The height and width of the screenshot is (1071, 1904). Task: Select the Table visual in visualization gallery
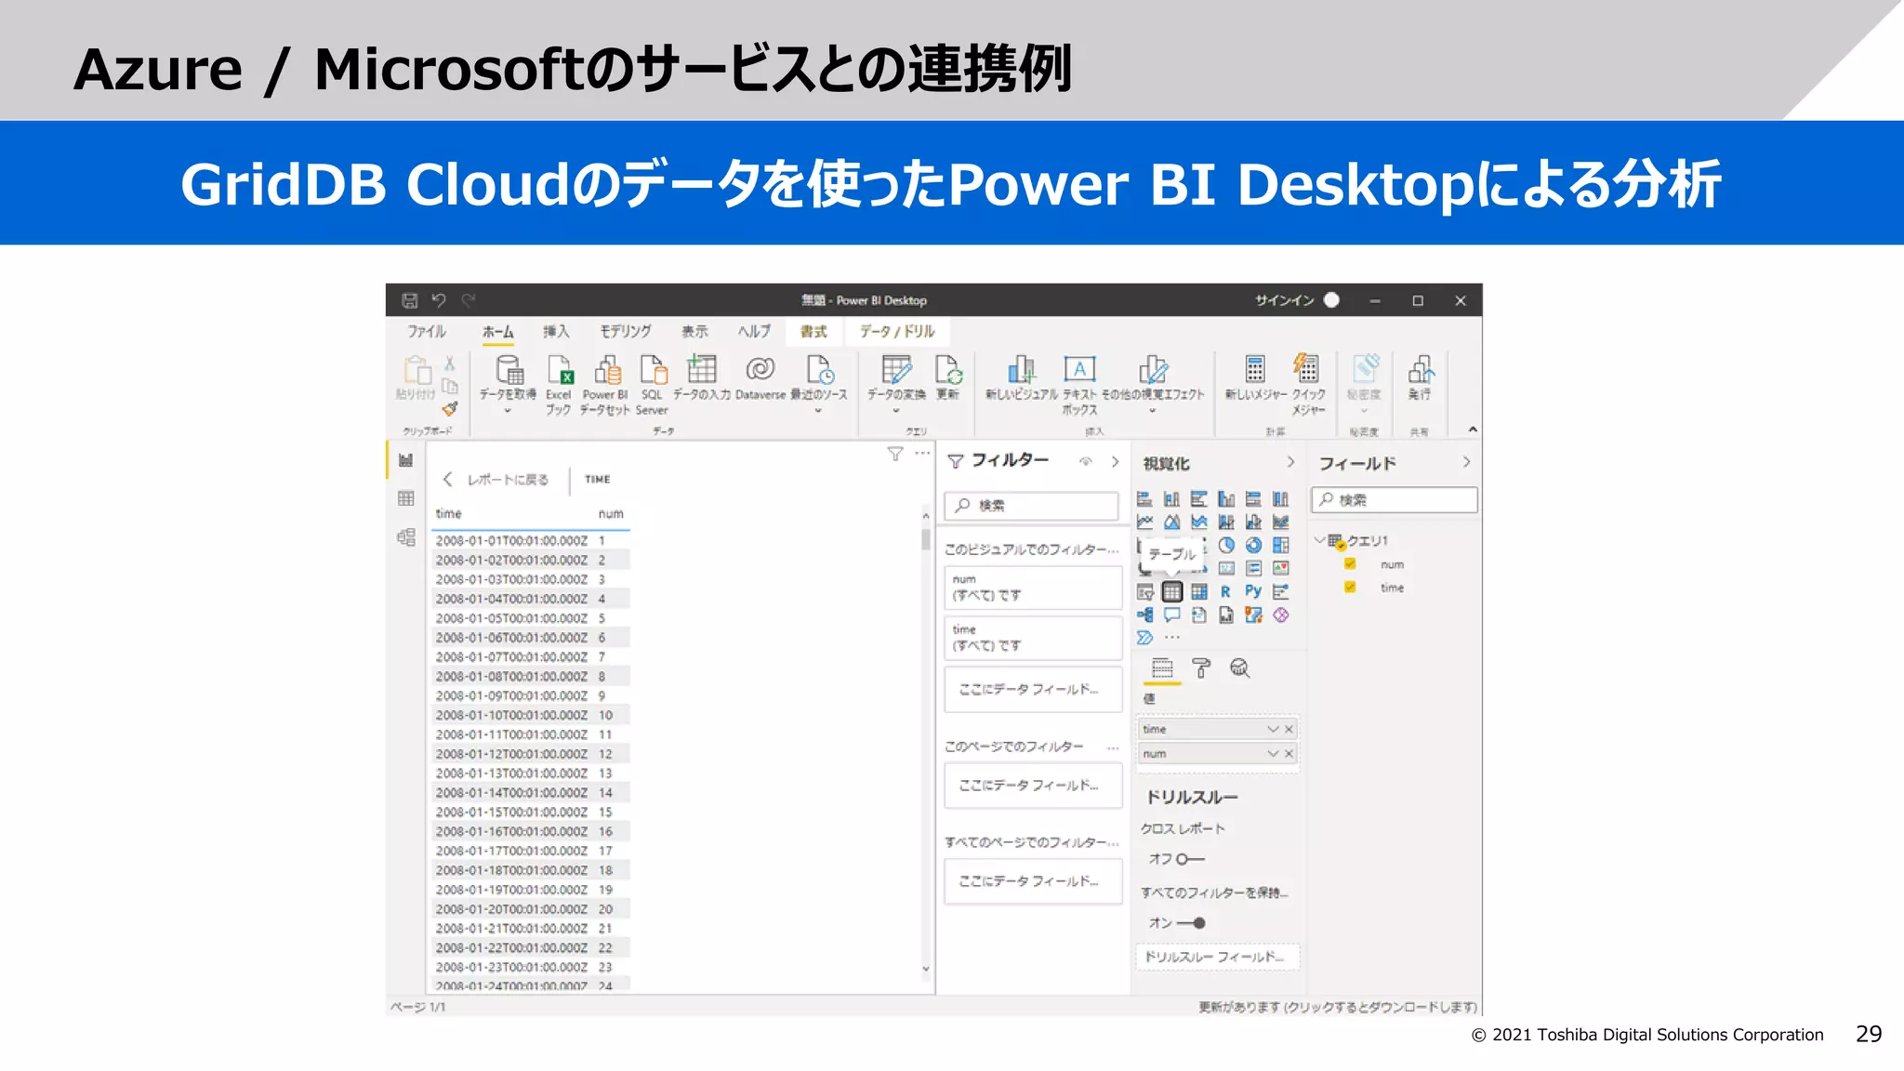(1172, 591)
